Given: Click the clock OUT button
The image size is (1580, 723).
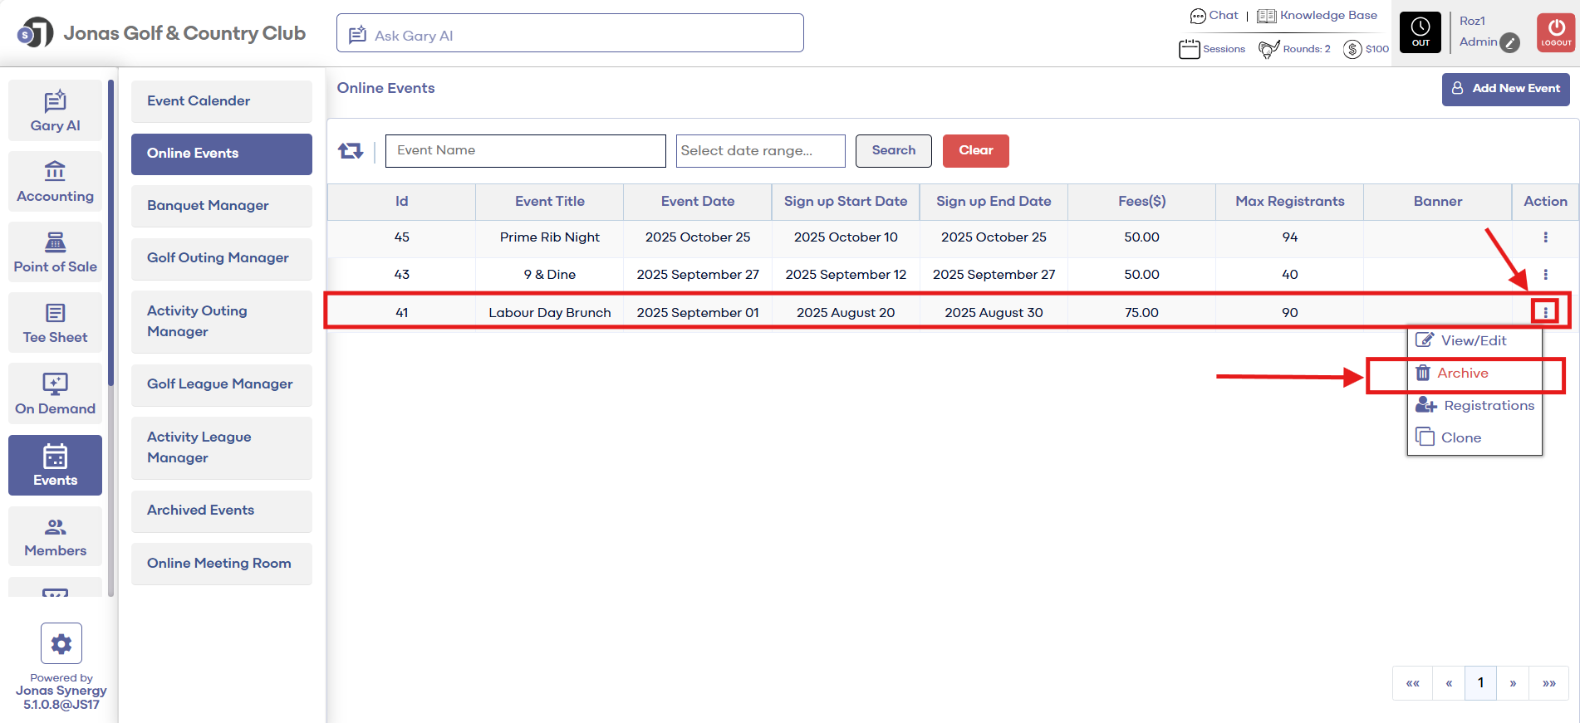Looking at the screenshot, I should click(1421, 32).
